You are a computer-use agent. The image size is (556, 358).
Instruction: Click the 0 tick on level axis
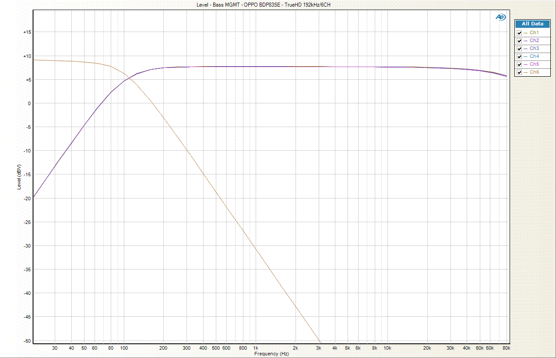coord(29,103)
